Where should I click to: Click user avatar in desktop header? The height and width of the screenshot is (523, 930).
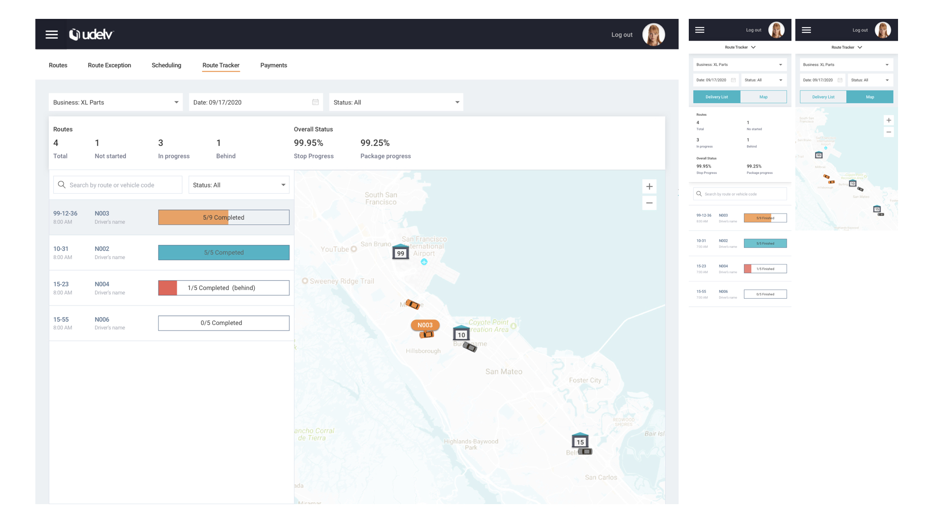tap(653, 34)
